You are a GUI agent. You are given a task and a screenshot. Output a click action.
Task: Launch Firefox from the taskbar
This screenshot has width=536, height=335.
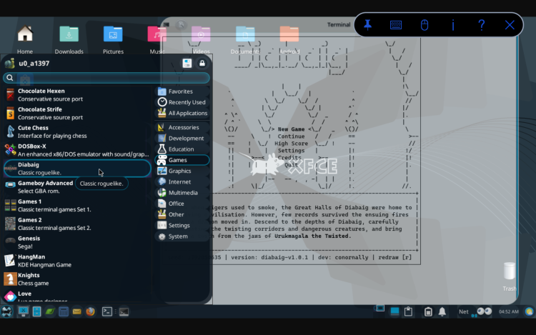pyautogui.click(x=90, y=311)
